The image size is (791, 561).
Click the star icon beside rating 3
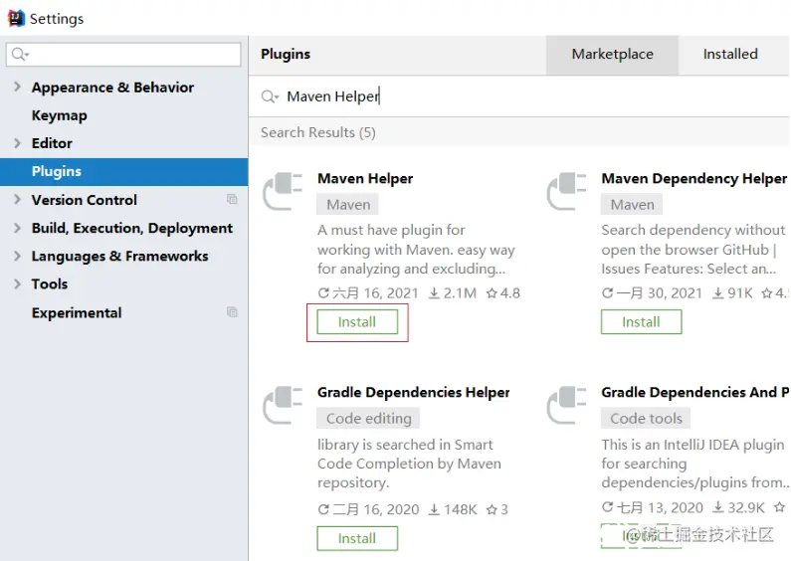(492, 509)
